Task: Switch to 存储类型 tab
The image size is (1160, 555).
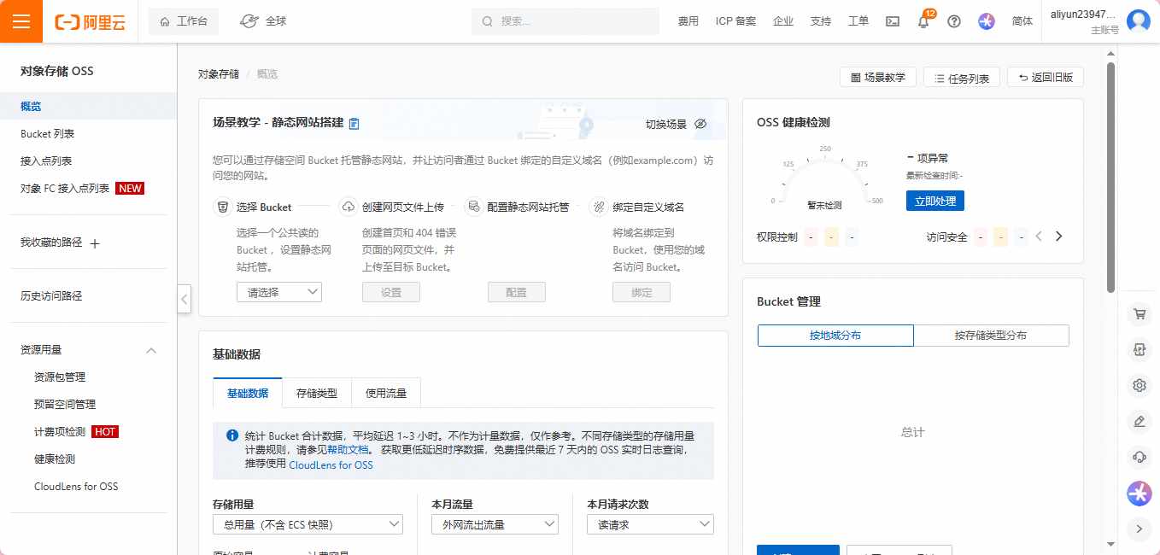Action: (x=317, y=394)
